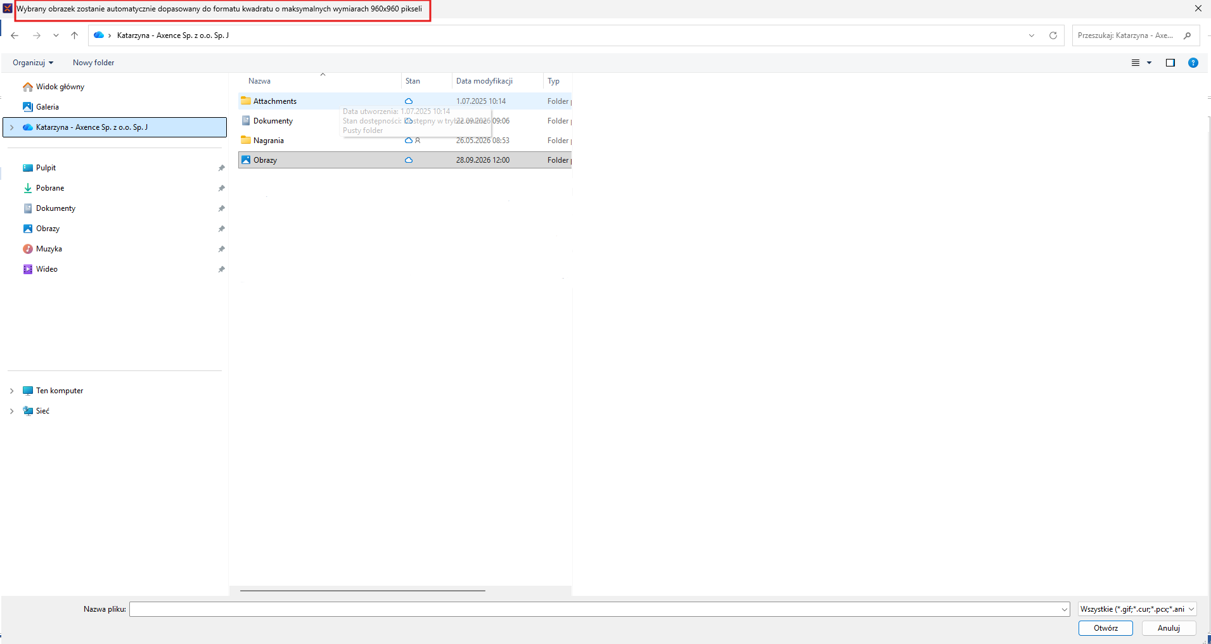Go back with the left arrow
Screen dimensions: 1211x644
[15, 35]
